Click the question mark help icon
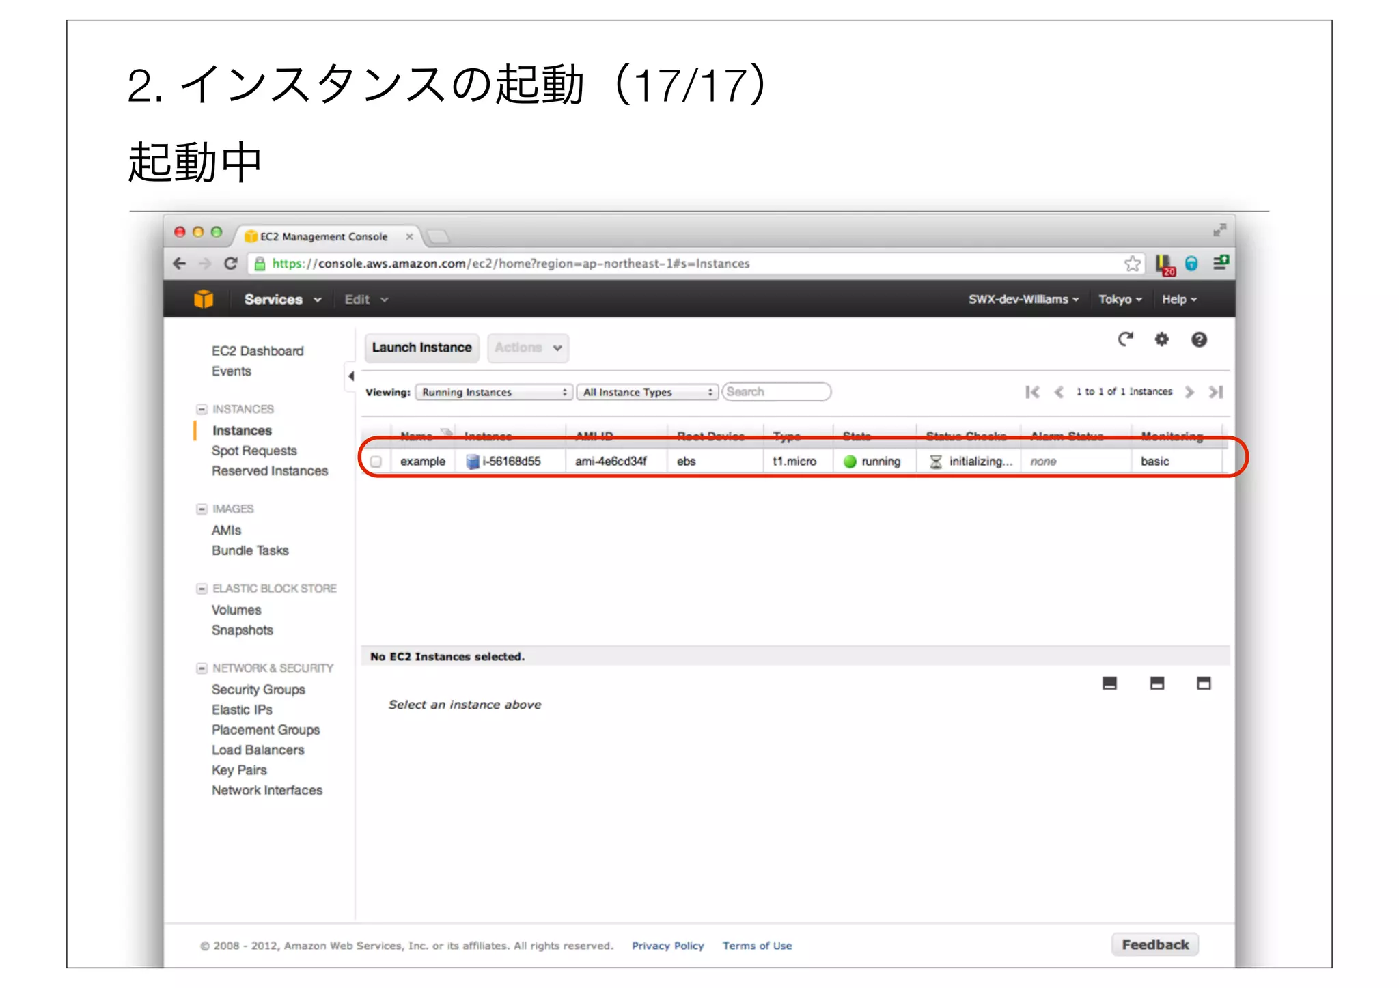 (1199, 339)
